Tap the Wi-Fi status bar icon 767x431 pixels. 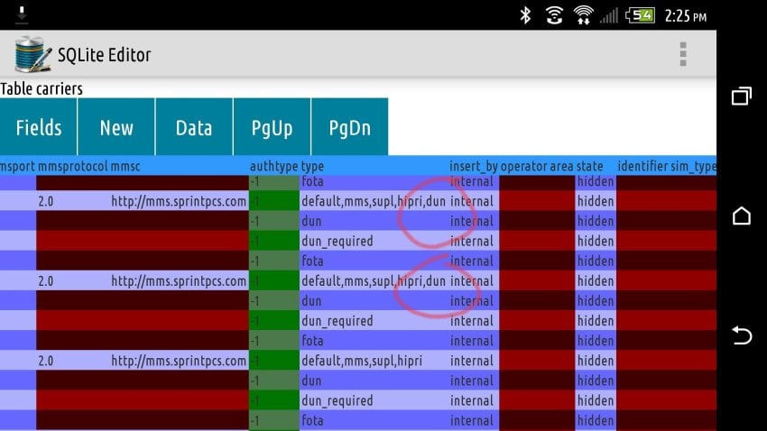[x=583, y=15]
